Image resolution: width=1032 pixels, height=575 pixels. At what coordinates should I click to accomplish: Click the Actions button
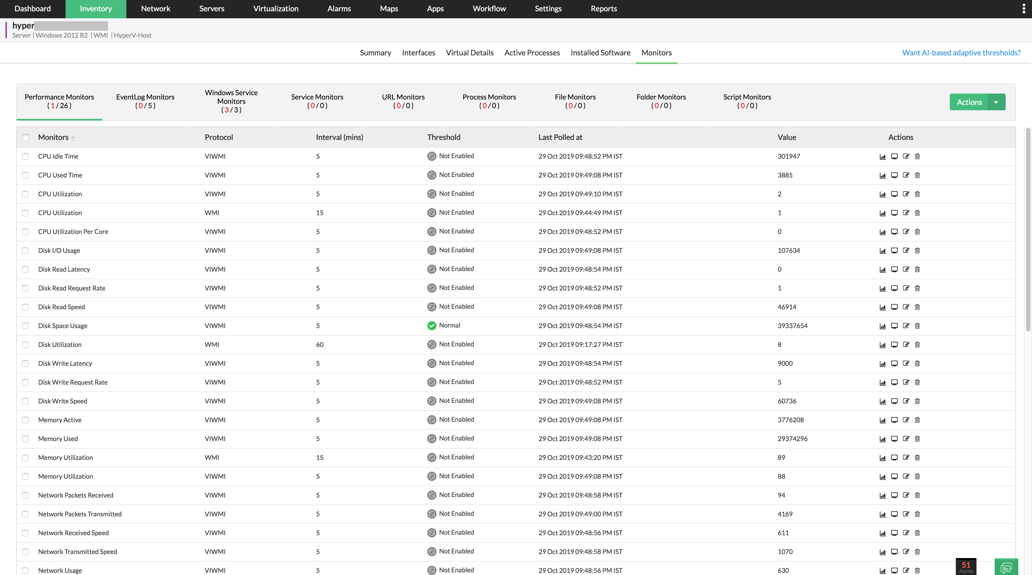(969, 102)
